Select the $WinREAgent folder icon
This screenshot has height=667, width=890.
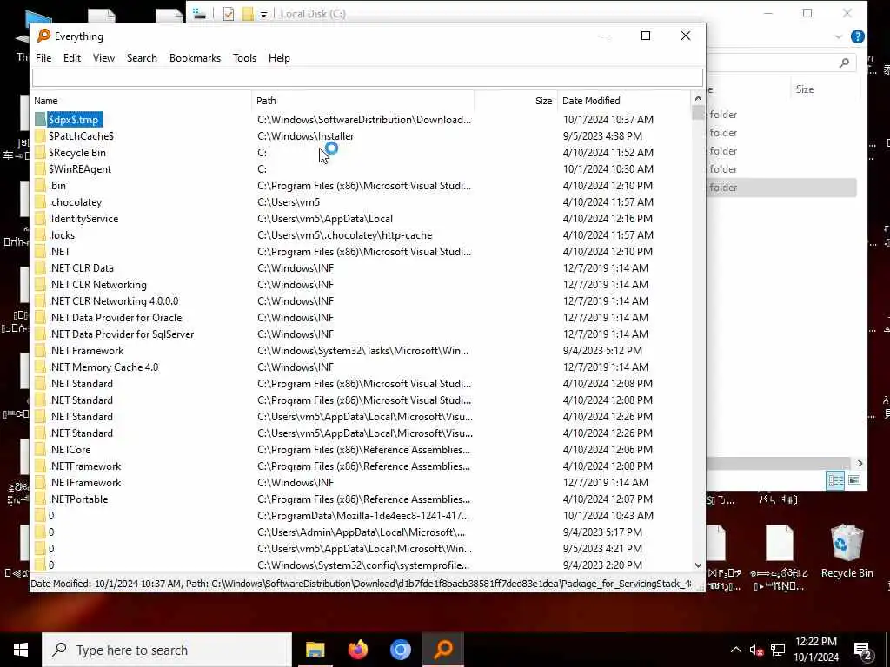[40, 169]
